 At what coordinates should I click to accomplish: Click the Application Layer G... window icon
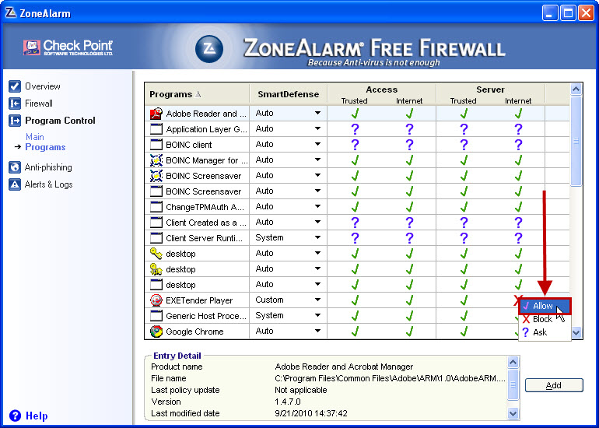pyautogui.click(x=156, y=129)
